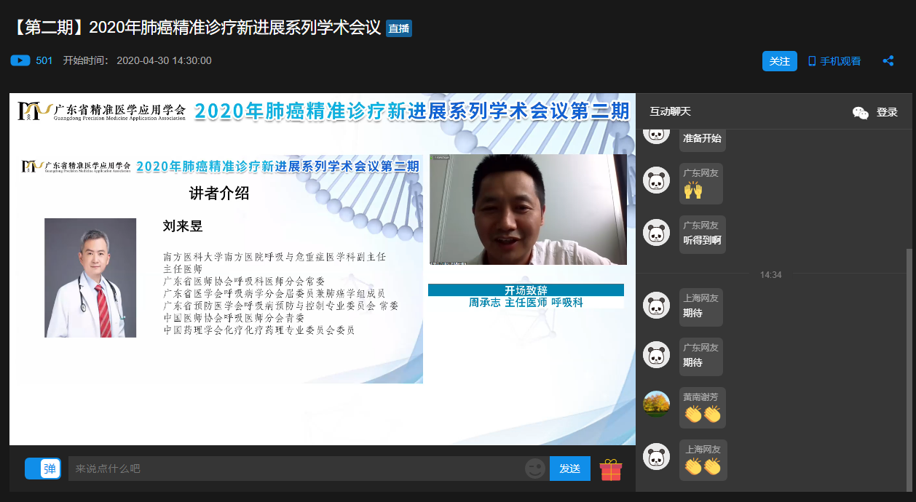Click the clapping emoji from 上海网友

point(703,466)
